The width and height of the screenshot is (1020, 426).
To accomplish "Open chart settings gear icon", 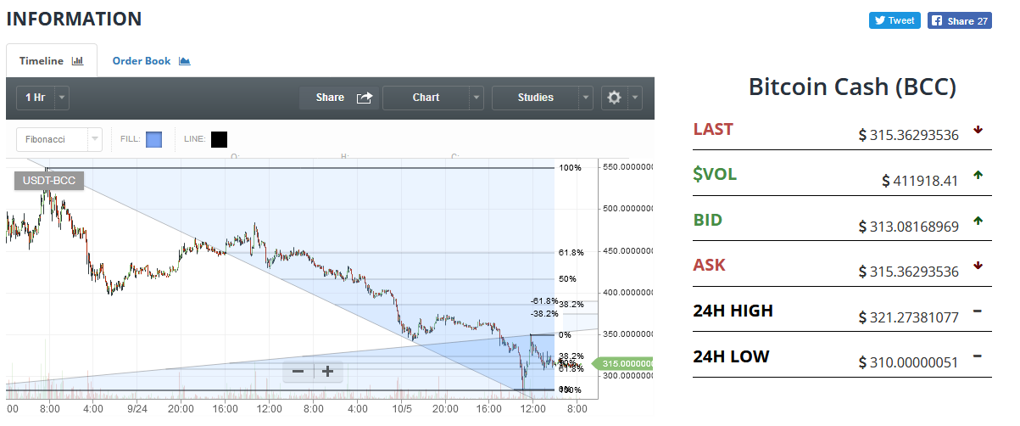I will 615,98.
